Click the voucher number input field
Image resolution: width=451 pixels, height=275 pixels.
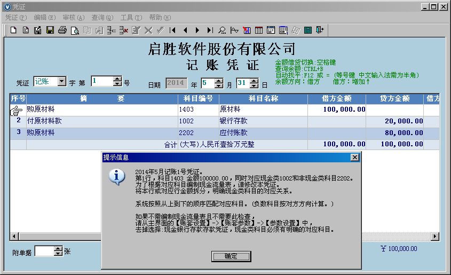pos(102,81)
